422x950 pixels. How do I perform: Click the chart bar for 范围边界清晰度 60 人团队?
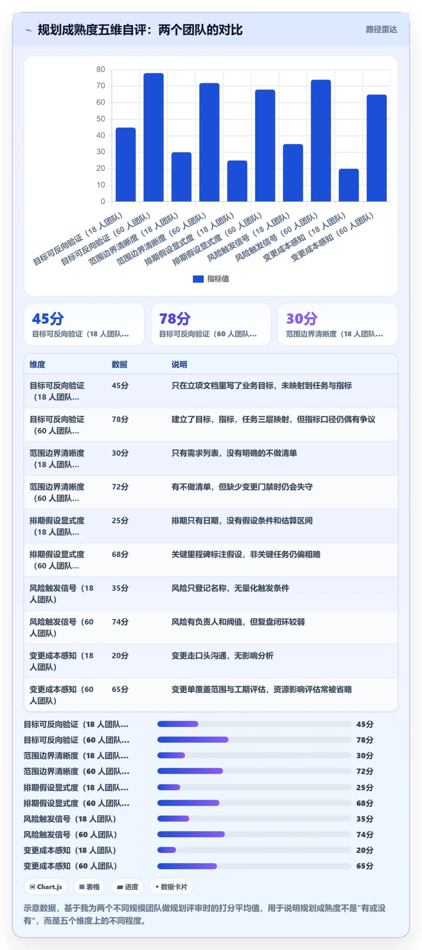coord(209,142)
